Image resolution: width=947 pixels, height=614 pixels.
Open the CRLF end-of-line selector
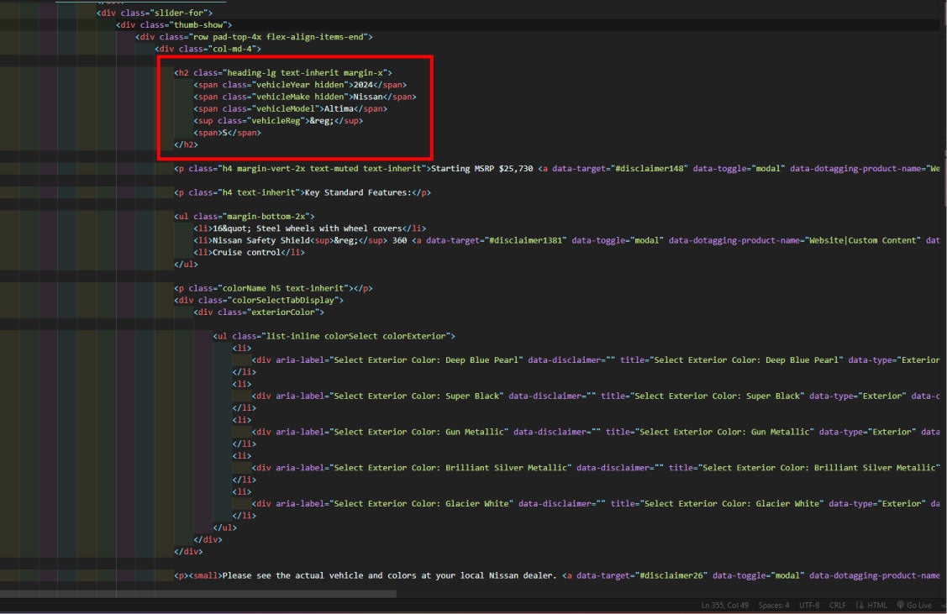[839, 606]
